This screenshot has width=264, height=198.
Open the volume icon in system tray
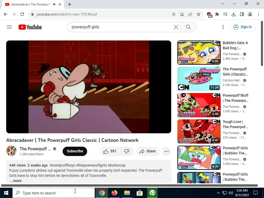pos(231,193)
